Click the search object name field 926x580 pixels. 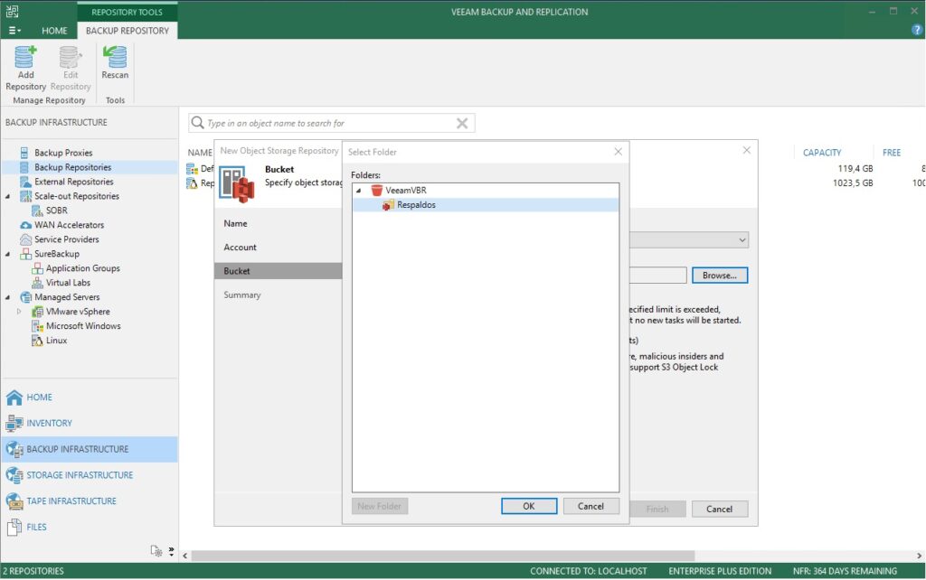[x=331, y=123]
